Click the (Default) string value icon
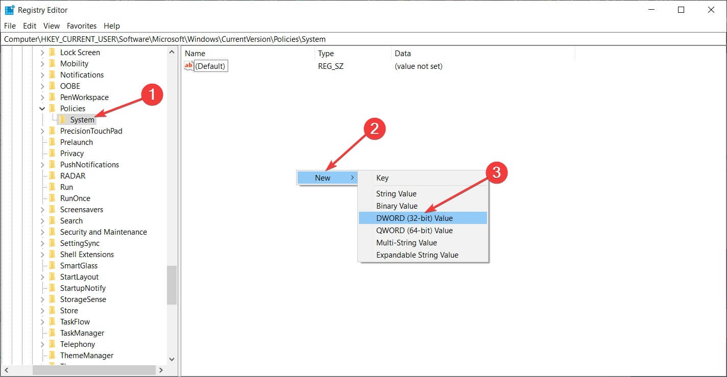This screenshot has height=377, width=727. [x=189, y=66]
